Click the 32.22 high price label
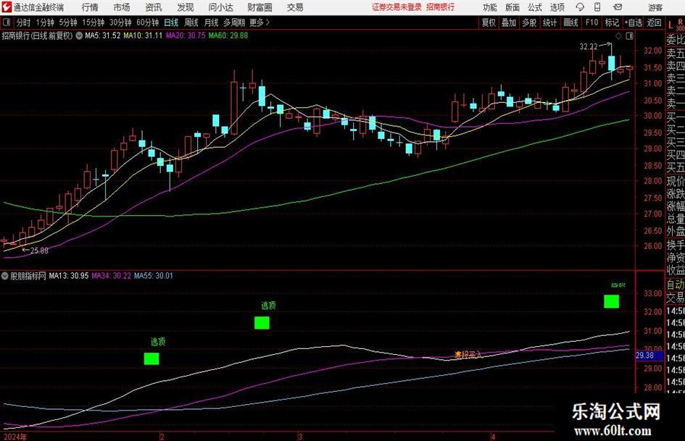The height and width of the screenshot is (441, 685). [x=589, y=47]
